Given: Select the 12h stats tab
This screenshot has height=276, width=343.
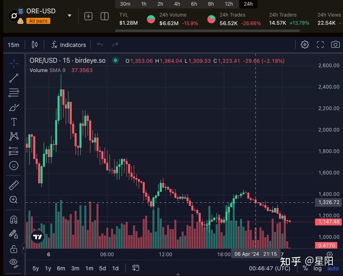Looking at the screenshot, I should click(x=229, y=4).
